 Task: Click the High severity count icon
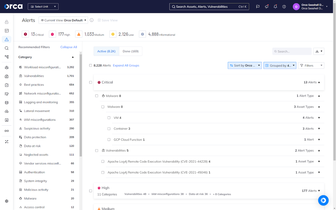pos(52,34)
